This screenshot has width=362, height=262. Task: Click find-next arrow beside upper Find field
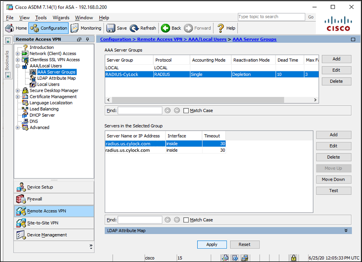(x=168, y=111)
